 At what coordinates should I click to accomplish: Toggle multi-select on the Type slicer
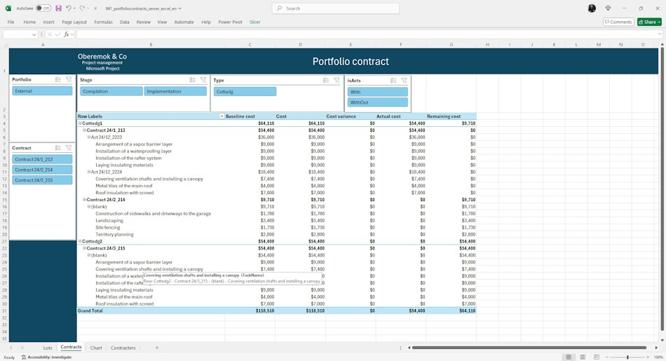click(326, 80)
